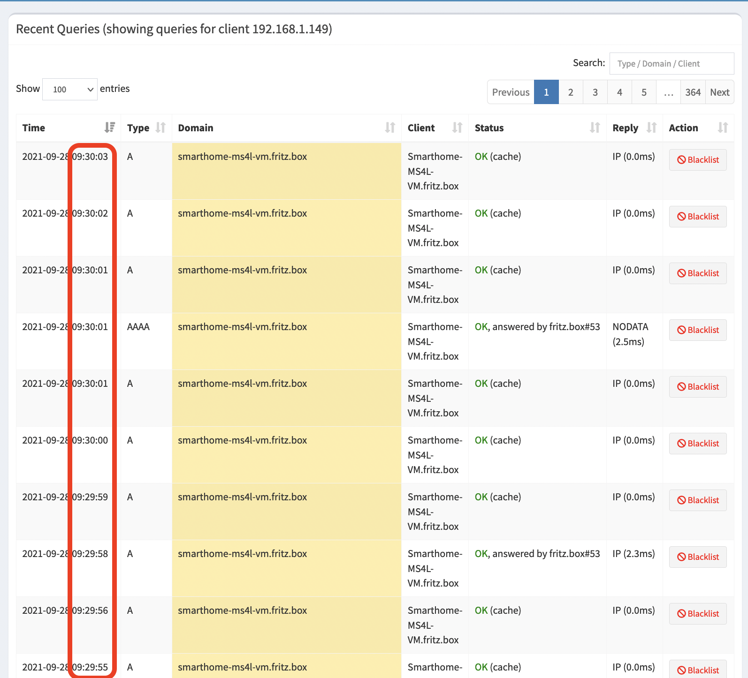Go to page 2 of results
Image resolution: width=748 pixels, height=678 pixels.
[x=571, y=92]
